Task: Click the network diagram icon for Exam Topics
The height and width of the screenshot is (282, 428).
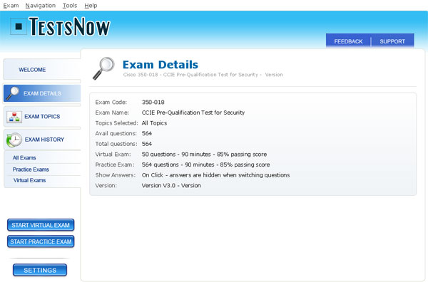Action: 14,117
